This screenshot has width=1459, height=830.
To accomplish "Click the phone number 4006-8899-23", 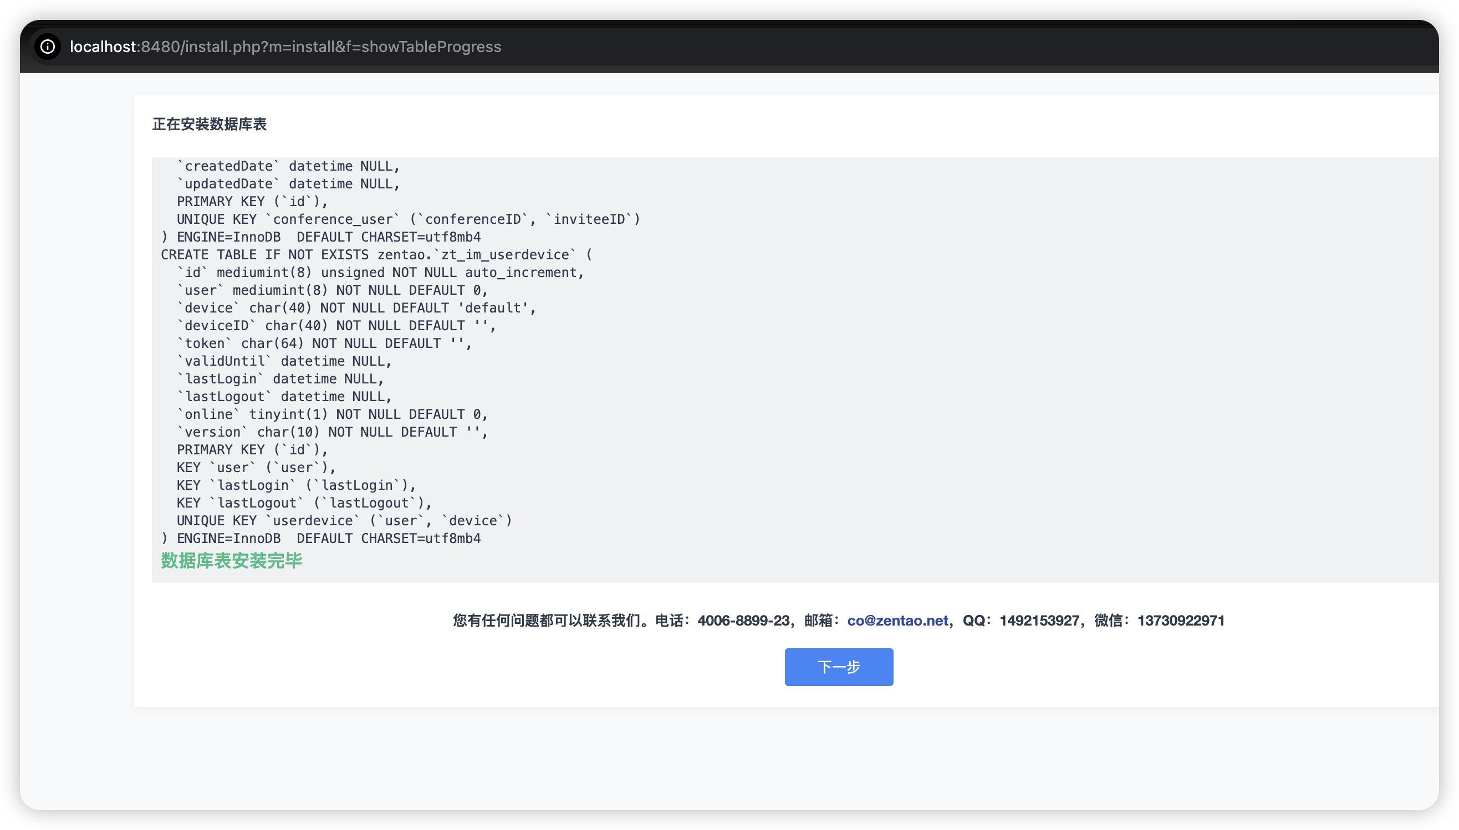I will (x=743, y=620).
